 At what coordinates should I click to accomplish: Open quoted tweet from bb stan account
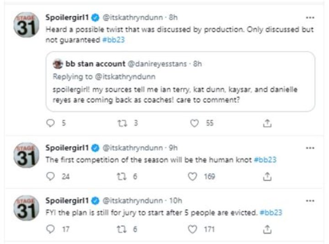180,82
